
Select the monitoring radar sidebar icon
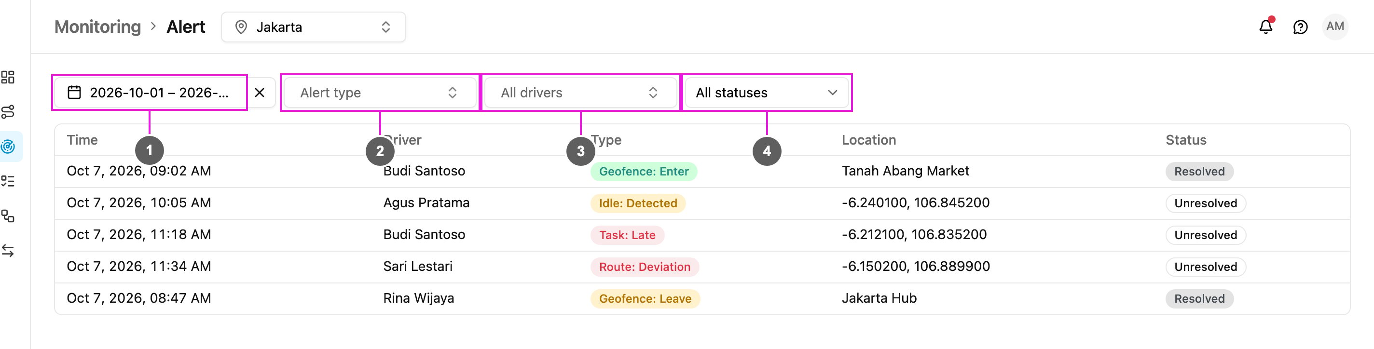coord(8,147)
